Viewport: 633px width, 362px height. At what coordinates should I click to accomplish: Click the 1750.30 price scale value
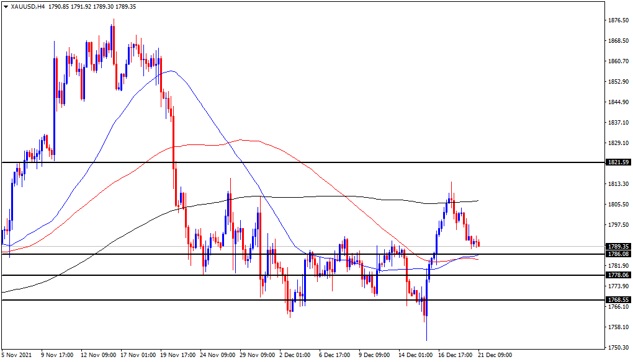coord(619,348)
